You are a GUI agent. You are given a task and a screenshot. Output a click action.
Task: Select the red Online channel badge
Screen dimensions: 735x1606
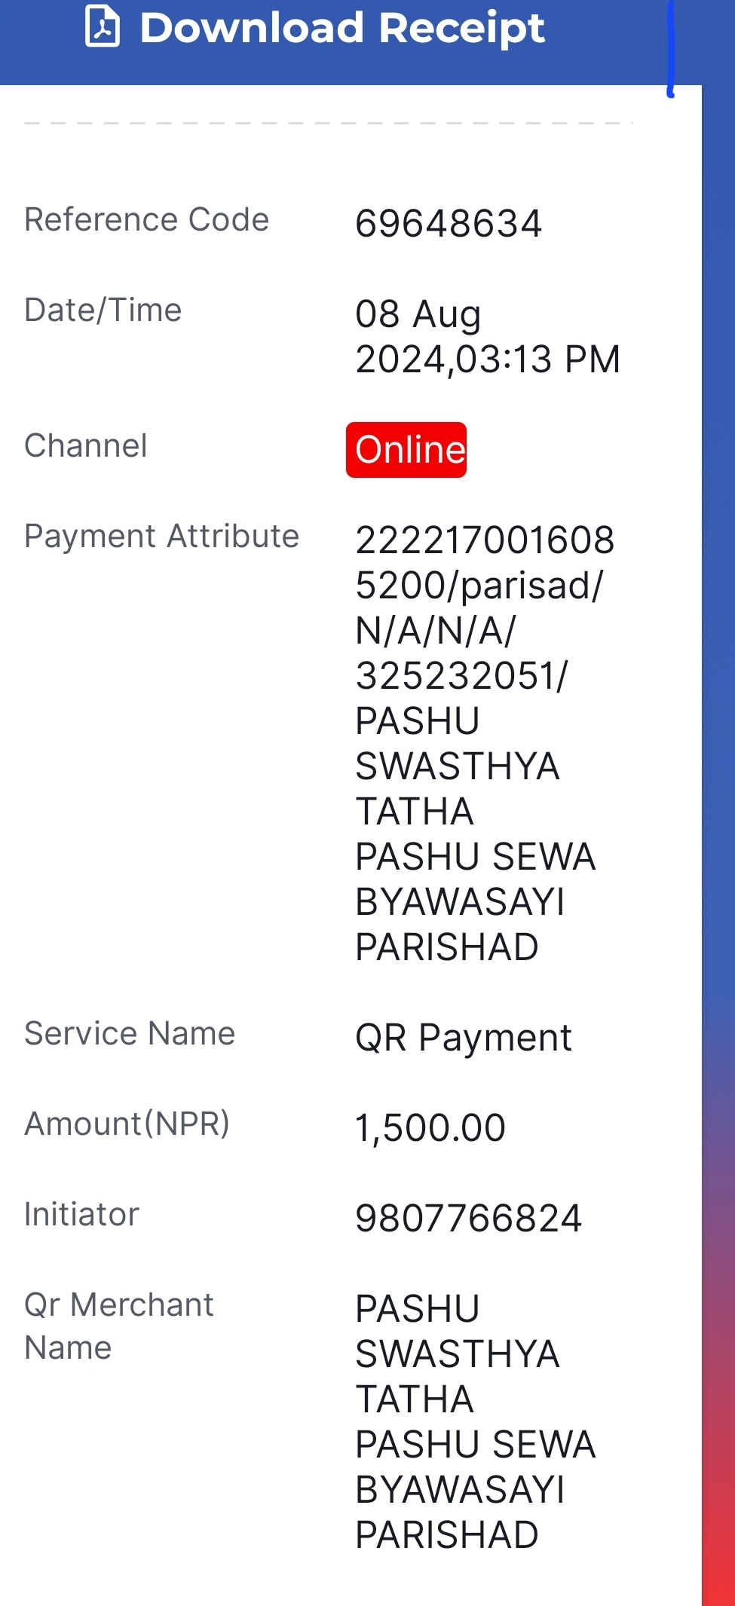coord(406,450)
